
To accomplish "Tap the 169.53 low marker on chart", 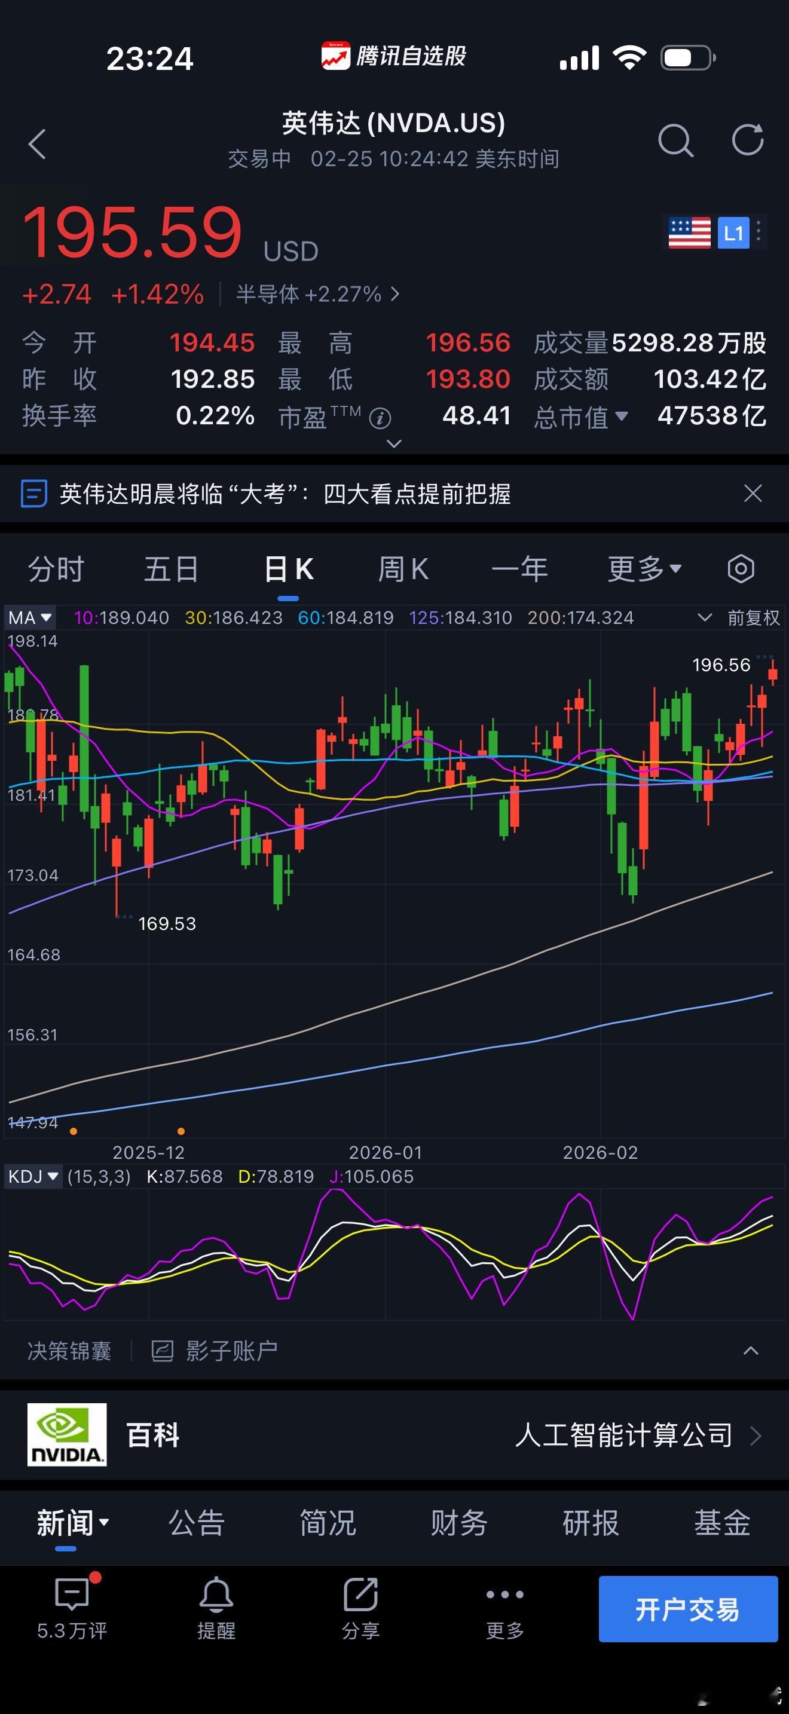I will pos(167,923).
